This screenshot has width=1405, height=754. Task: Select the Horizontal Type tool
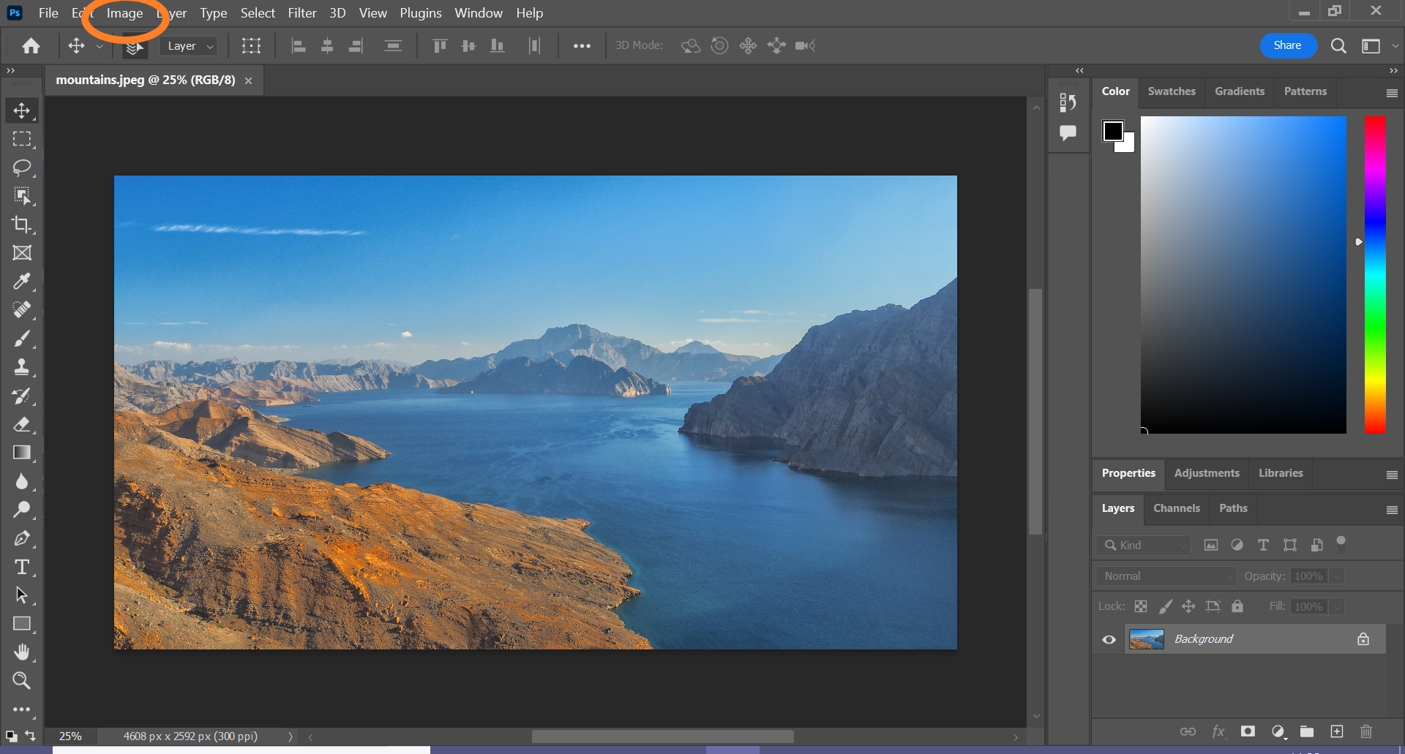[x=22, y=568]
